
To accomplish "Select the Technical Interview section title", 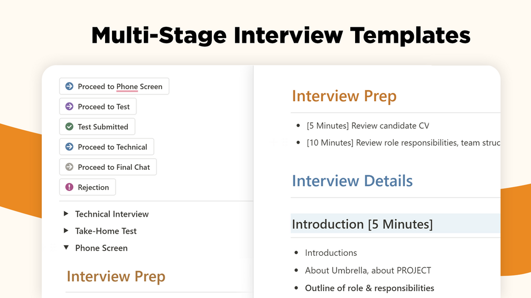I will pyautogui.click(x=111, y=214).
